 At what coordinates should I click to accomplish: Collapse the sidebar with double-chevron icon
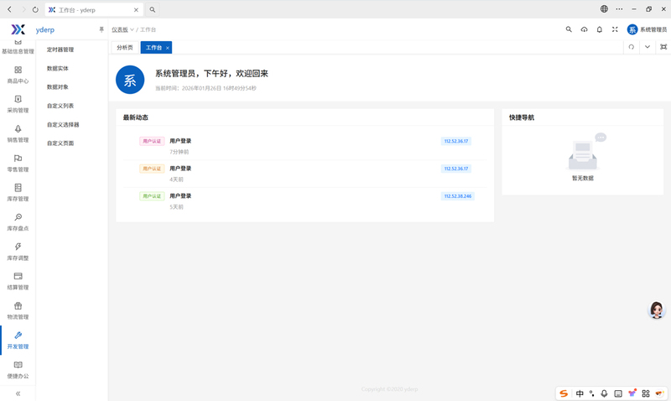[x=18, y=393]
